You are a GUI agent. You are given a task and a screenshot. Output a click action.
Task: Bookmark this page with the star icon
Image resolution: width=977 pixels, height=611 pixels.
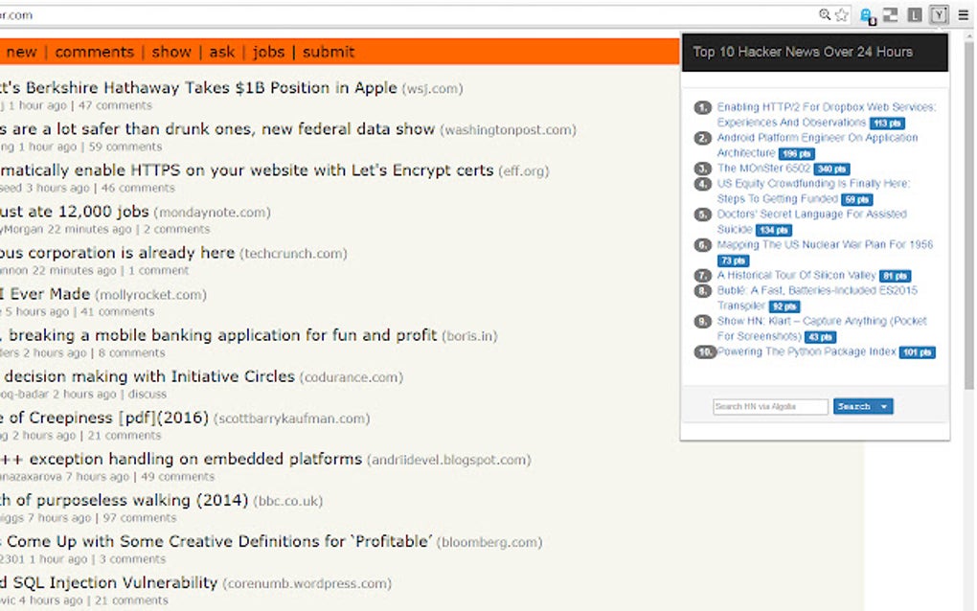[842, 14]
